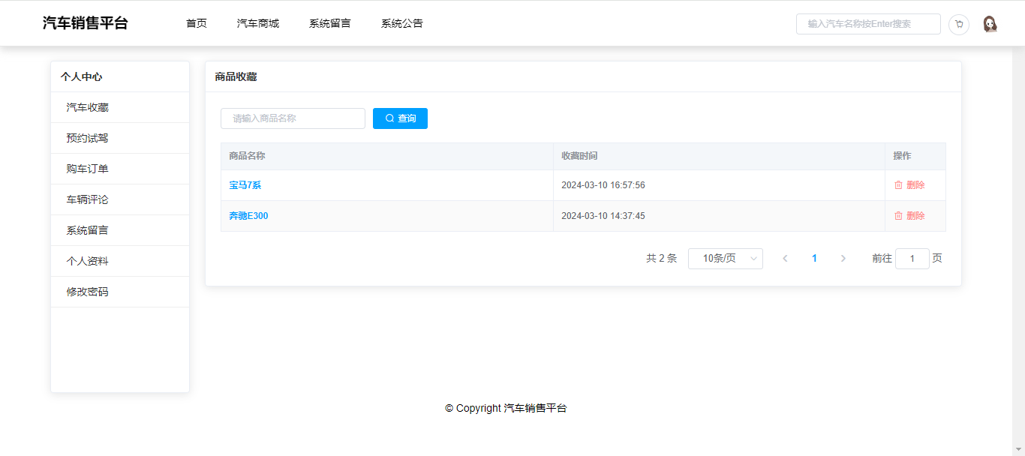Open the 10条/页 page size dropdown
The image size is (1025, 456).
pyautogui.click(x=725, y=259)
